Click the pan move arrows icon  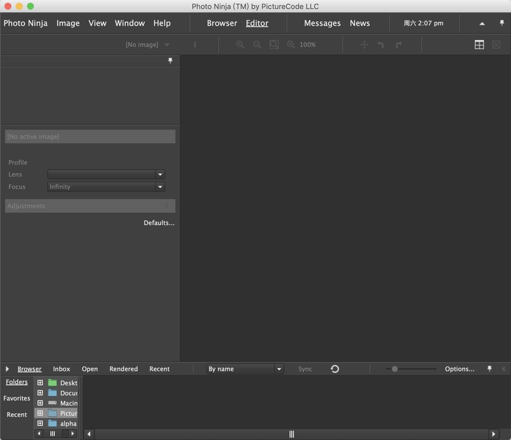[x=364, y=45]
